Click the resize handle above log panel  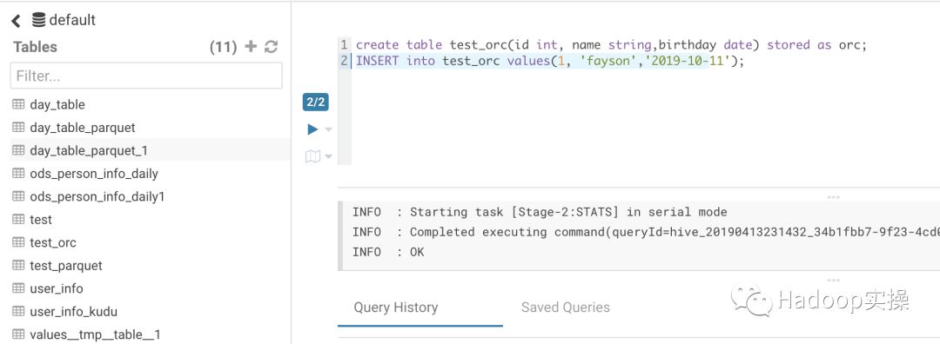point(833,197)
